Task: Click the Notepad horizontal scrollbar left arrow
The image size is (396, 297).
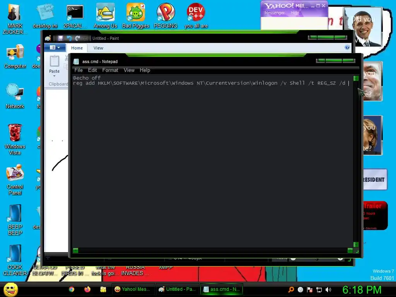Action: pos(75,250)
